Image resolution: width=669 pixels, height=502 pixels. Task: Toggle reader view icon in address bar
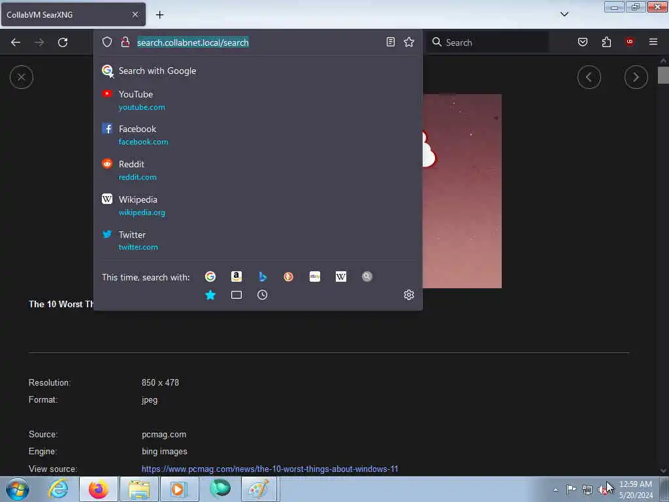[x=391, y=42]
